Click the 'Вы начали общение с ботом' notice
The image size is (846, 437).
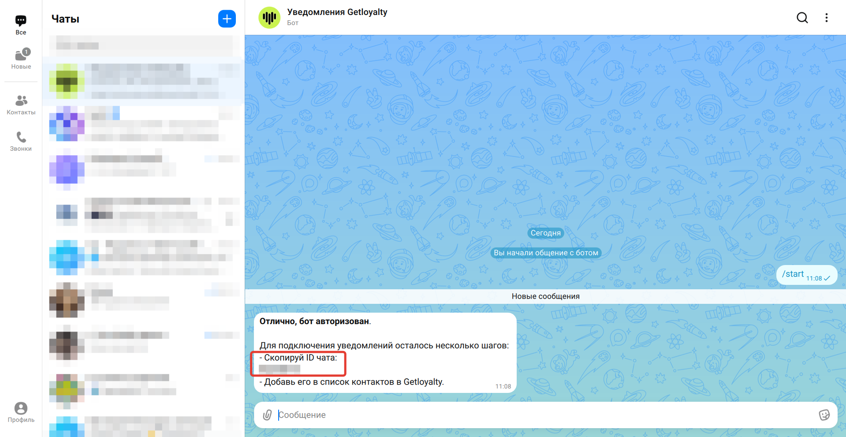point(546,253)
